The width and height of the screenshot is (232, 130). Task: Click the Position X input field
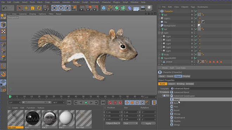coord(113,112)
